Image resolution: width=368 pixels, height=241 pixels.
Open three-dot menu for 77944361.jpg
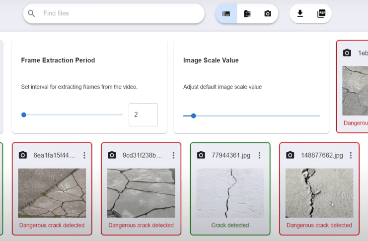pyautogui.click(x=262, y=155)
